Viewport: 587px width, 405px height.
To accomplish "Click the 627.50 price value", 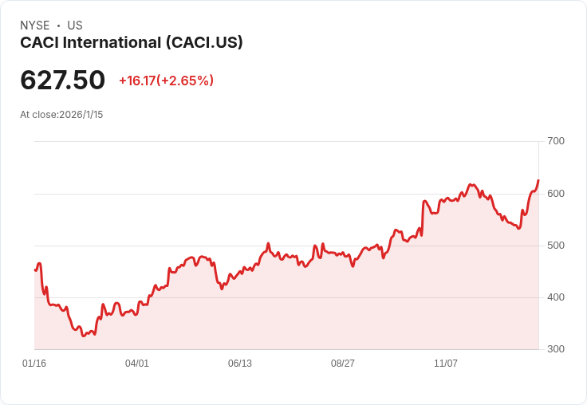I will 62,80.
